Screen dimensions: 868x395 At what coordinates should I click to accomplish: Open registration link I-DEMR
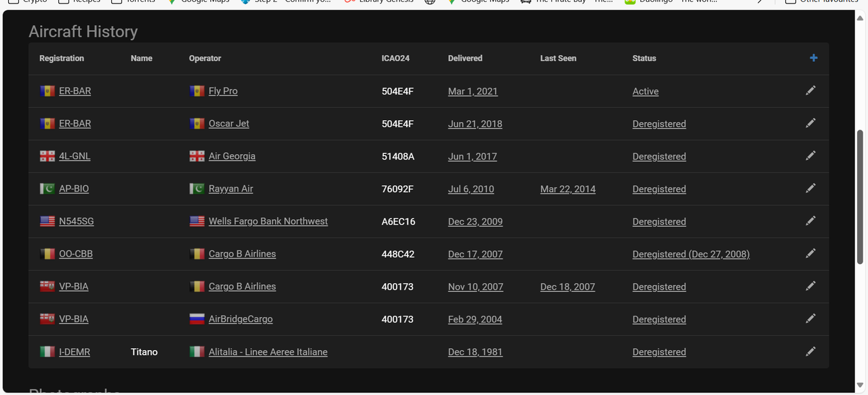click(75, 352)
